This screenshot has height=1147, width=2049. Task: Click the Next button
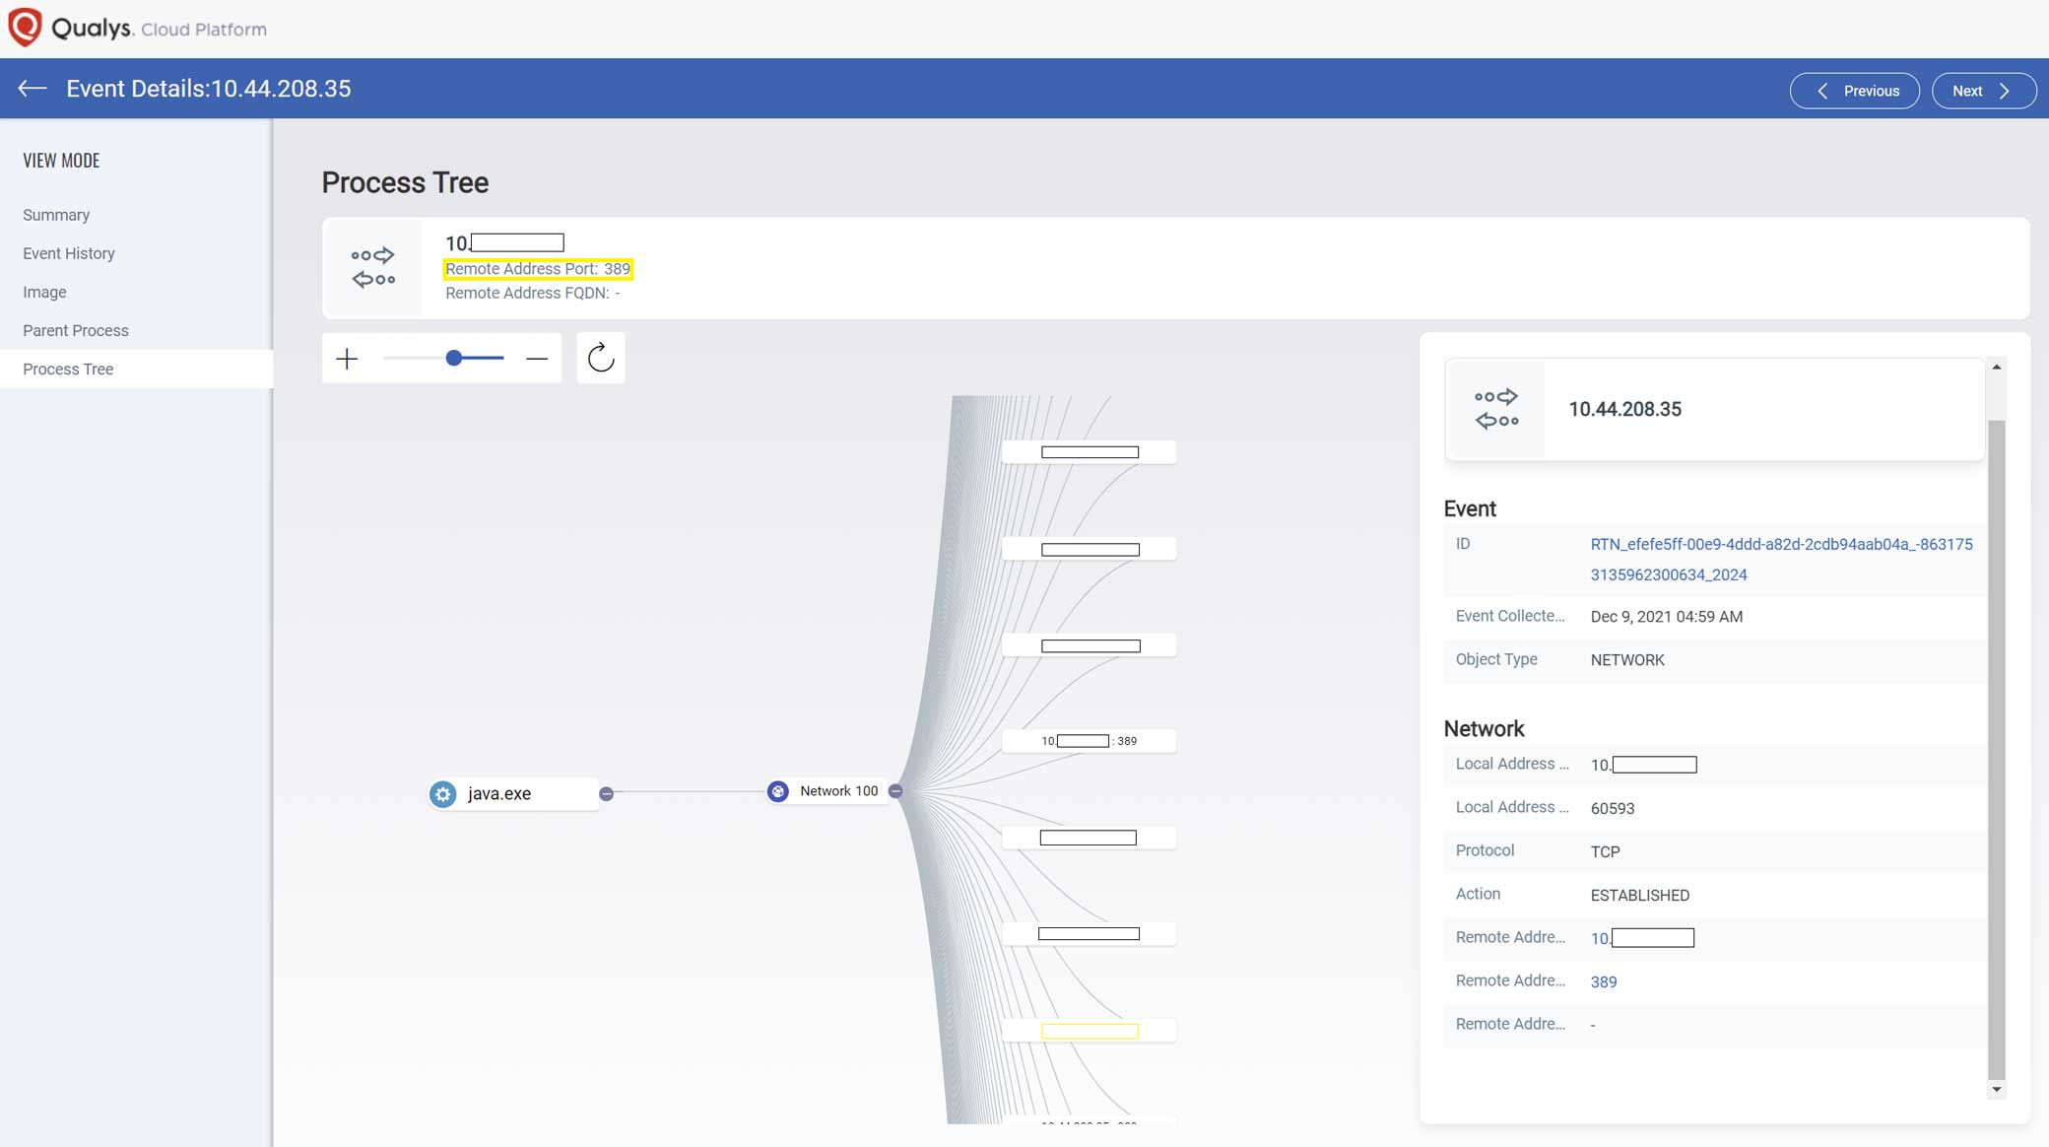click(x=1982, y=90)
